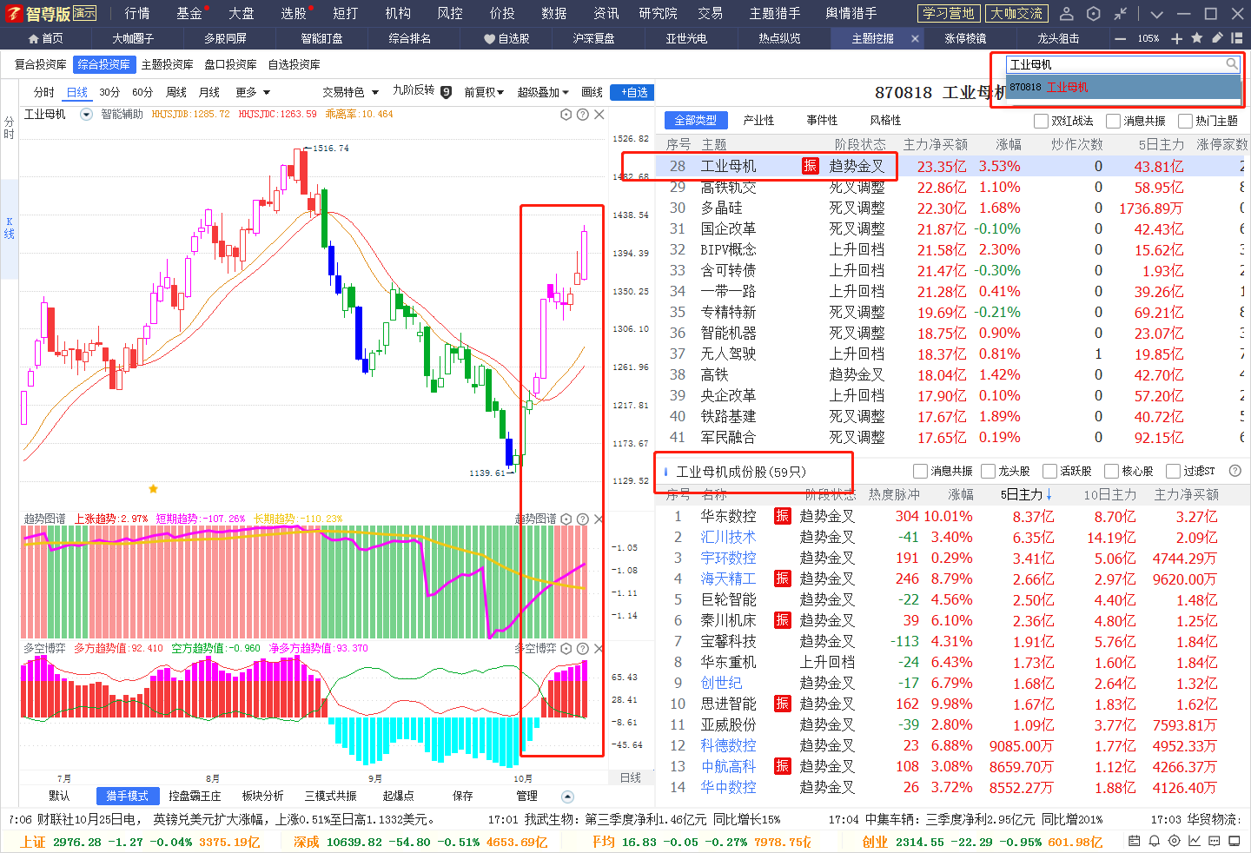Toggle 消息共振 checkbox in 成份股 section
This screenshot has width=1251, height=853.
click(921, 471)
